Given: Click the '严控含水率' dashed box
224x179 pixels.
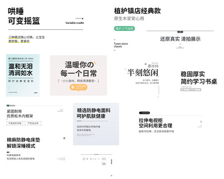Looking at the screenshot, I should [33, 123].
